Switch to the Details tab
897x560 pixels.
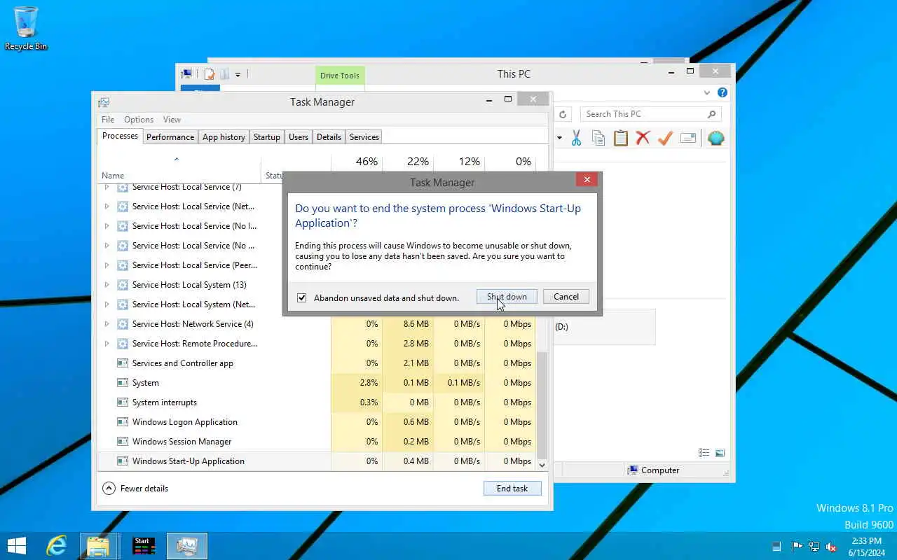(329, 137)
